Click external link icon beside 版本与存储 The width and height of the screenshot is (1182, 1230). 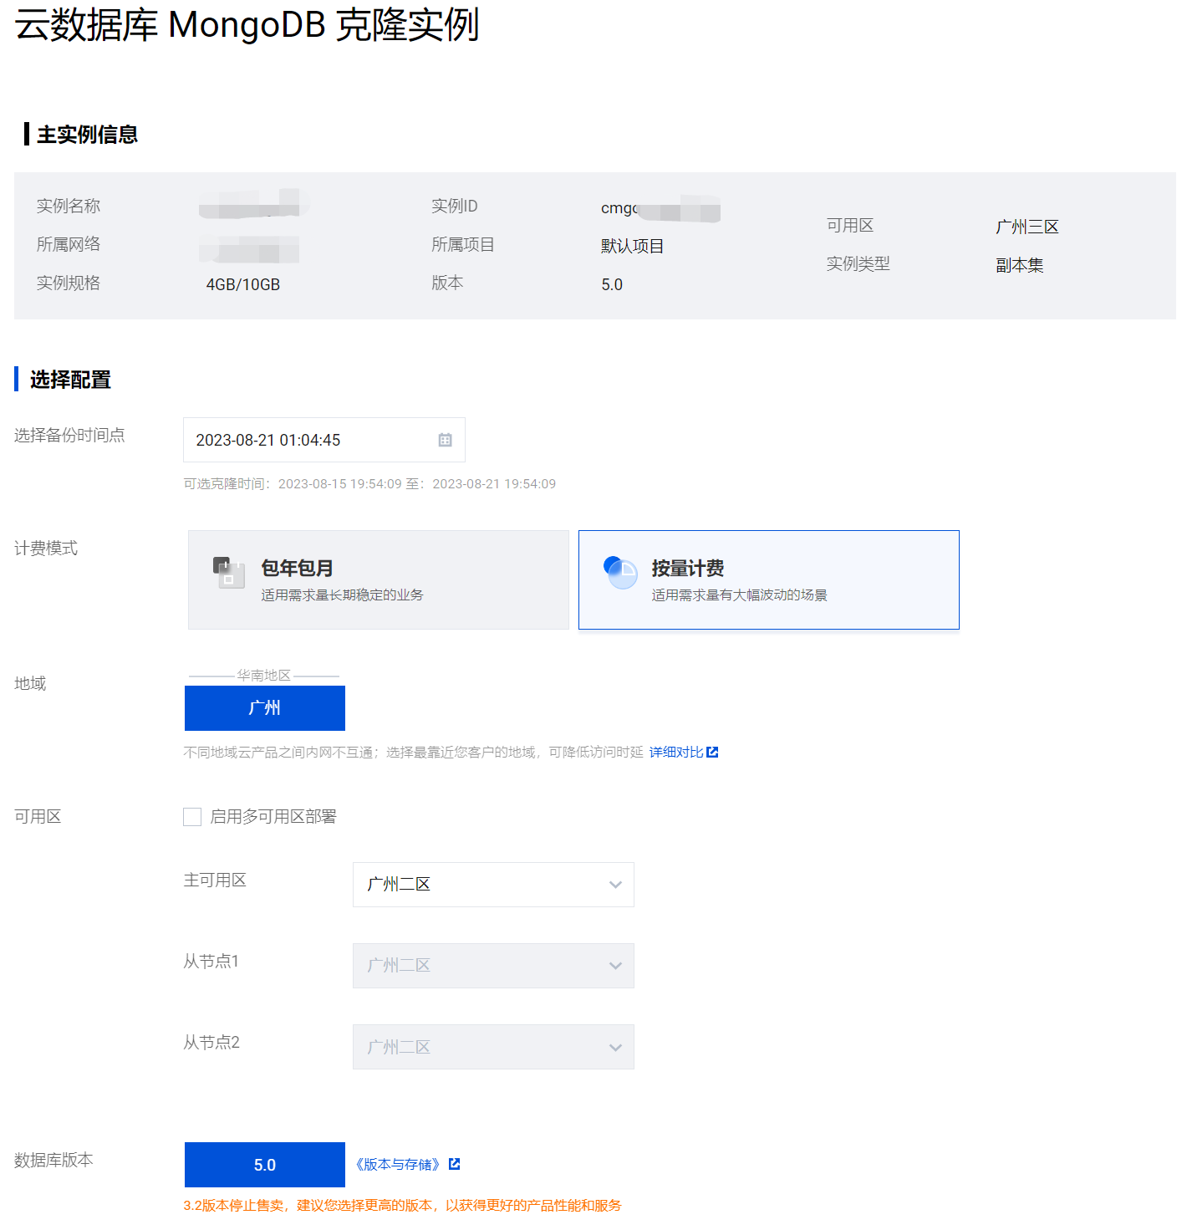coord(455,1164)
